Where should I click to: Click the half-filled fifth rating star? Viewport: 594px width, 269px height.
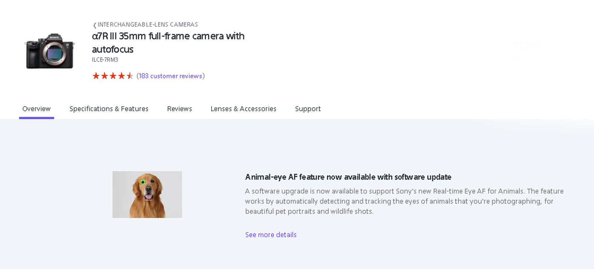[130, 76]
